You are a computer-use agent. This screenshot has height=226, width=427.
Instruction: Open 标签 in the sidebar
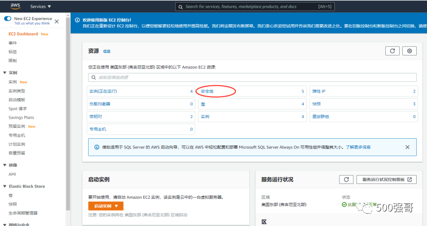pos(12,51)
